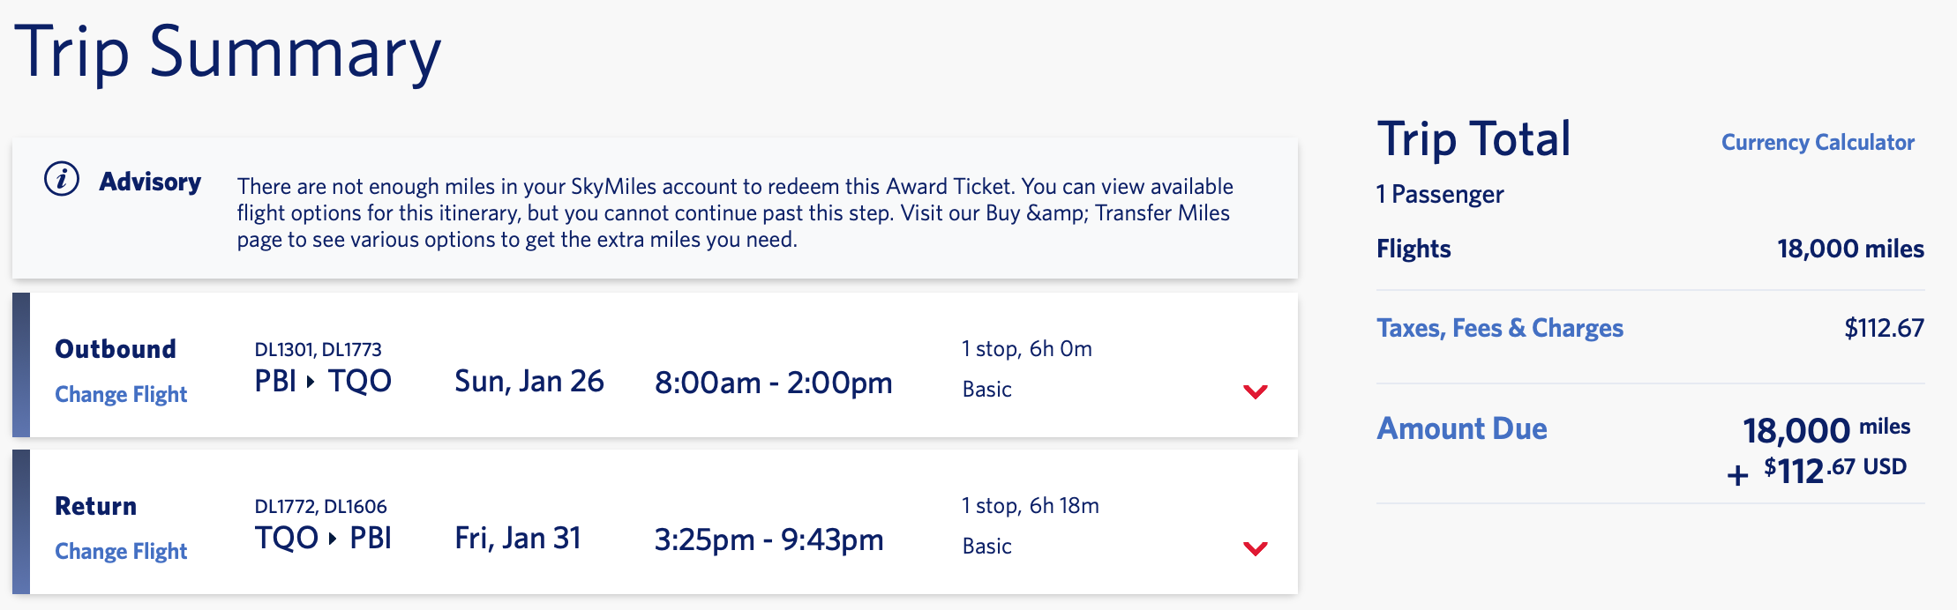Image resolution: width=1957 pixels, height=610 pixels.
Task: Expand the Outbound flight details chevron
Action: [x=1255, y=391]
